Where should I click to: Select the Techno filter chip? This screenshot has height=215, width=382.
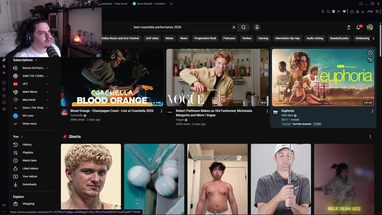[x=247, y=38]
